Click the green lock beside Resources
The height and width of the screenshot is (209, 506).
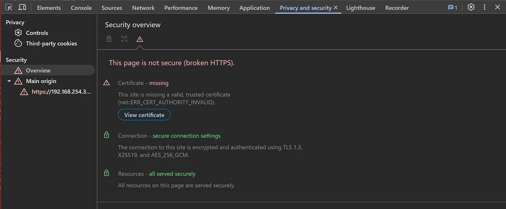click(x=107, y=173)
